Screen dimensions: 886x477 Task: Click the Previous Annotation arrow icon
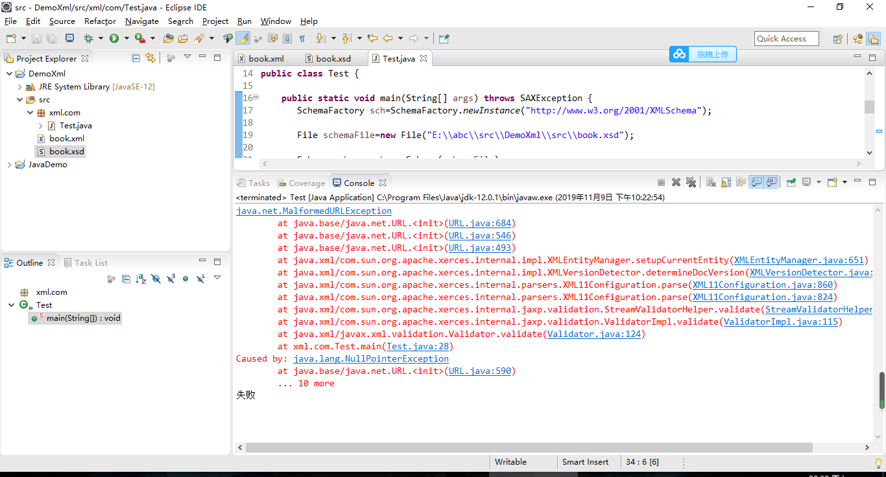(x=346, y=39)
